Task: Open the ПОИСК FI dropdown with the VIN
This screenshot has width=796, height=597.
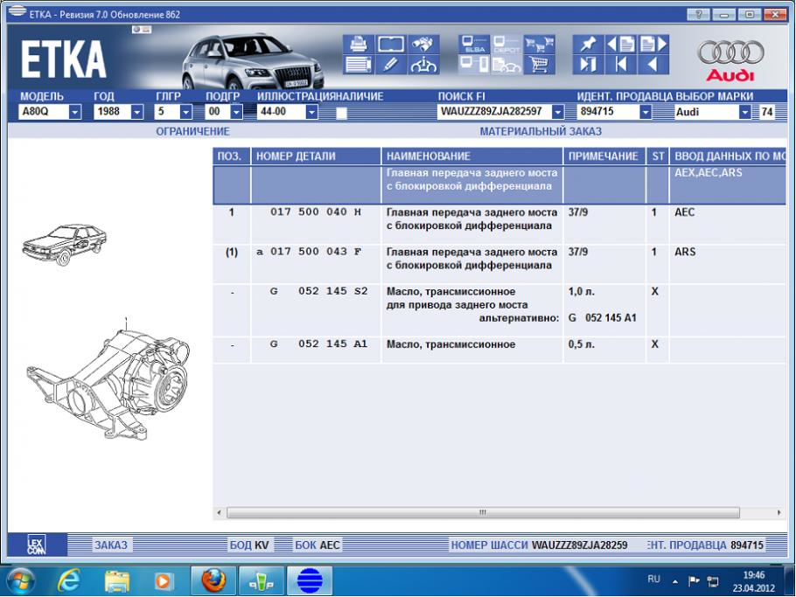Action: 558,112
